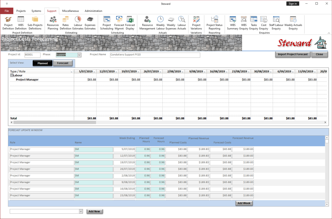332x219 pixels.
Task: Click the Add Week button
Action: pyautogui.click(x=244, y=204)
